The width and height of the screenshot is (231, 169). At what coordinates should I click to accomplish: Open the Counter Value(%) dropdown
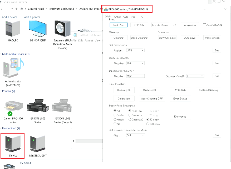[x=195, y=76]
